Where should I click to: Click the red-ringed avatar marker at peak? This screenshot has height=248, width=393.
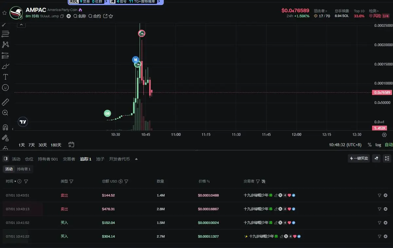pyautogui.click(x=141, y=33)
